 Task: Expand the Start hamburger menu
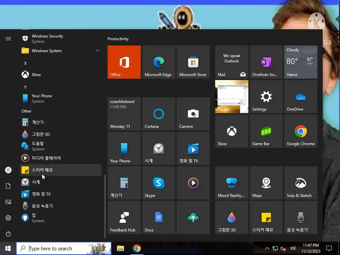pos(8,39)
